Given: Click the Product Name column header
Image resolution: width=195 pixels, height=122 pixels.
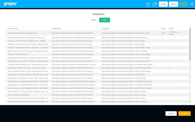Looking at the screenshot, I should [13, 28].
